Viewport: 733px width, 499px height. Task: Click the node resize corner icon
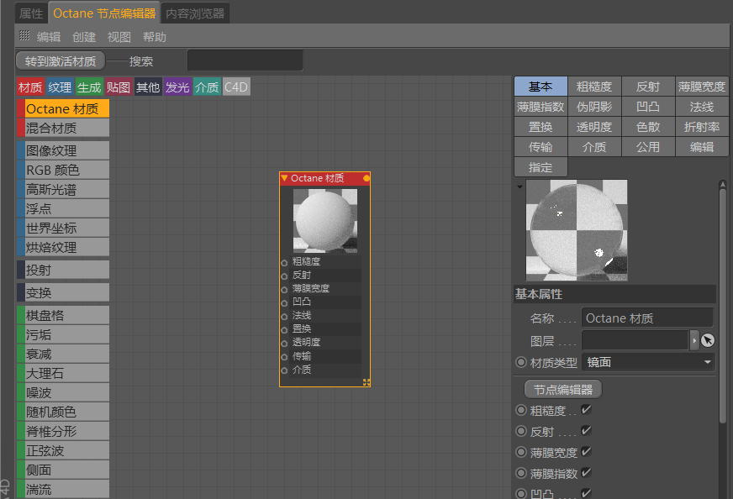pyautogui.click(x=366, y=382)
